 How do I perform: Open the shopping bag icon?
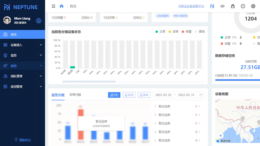coord(233,6)
